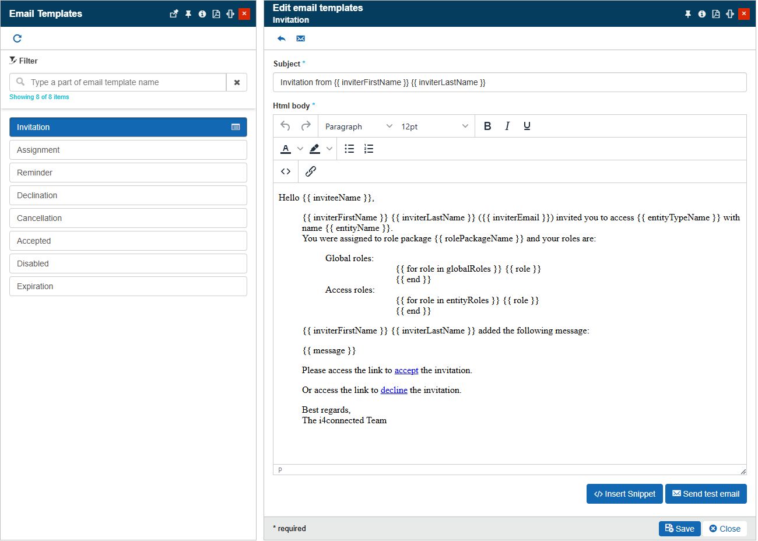This screenshot has height=541, width=758.
Task: Click the envelope icon in Edit toolbar
Action: pyautogui.click(x=301, y=38)
